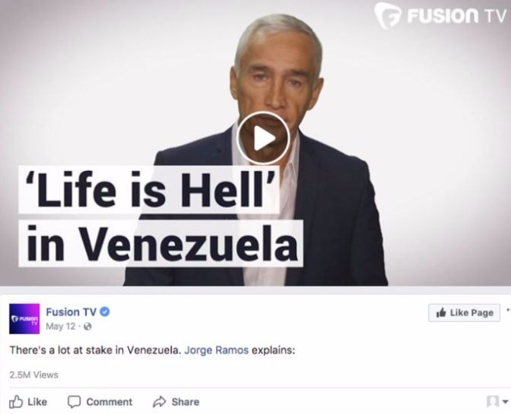Image resolution: width=511 pixels, height=414 pixels.
Task: Click the Comment text label
Action: coord(109,402)
